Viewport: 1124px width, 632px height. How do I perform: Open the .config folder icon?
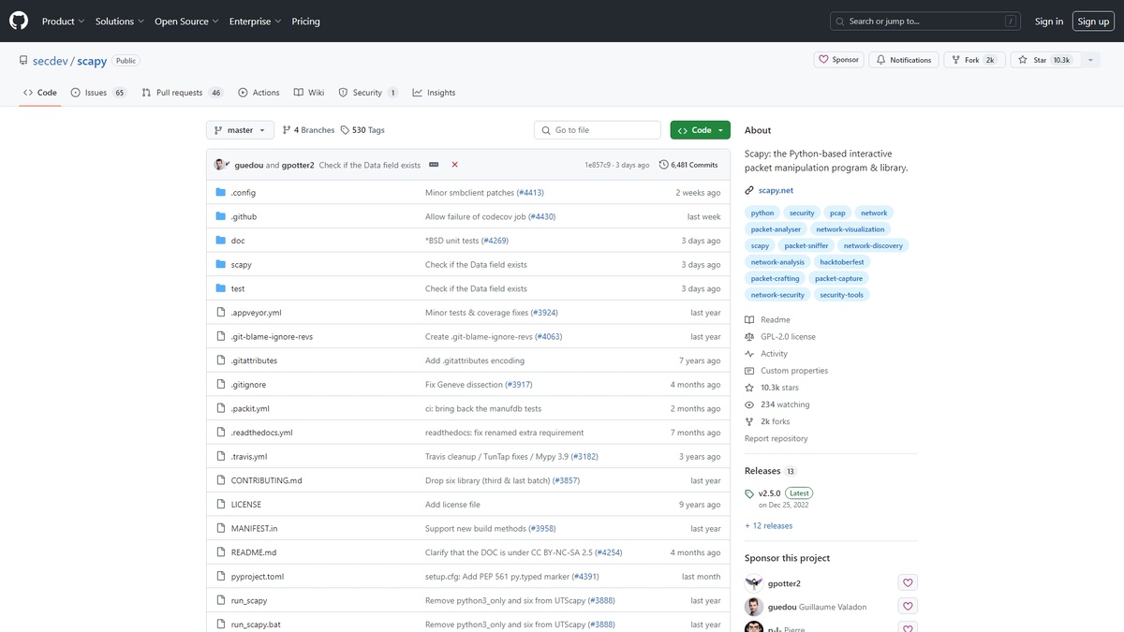click(221, 192)
